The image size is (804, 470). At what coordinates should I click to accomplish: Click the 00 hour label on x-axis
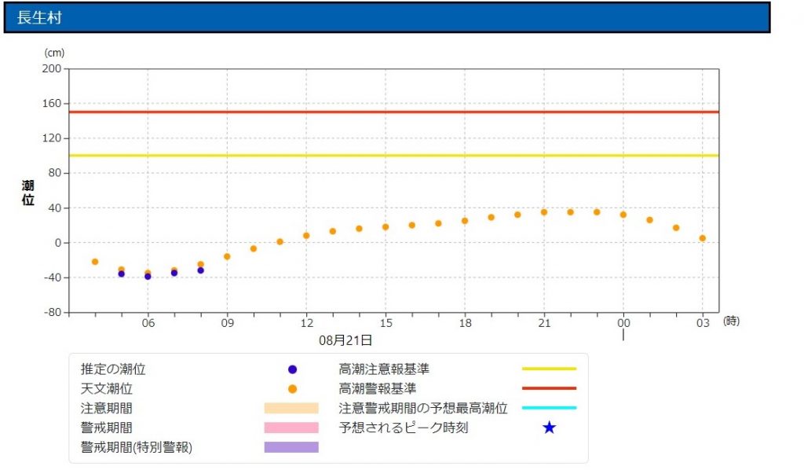pos(623,323)
